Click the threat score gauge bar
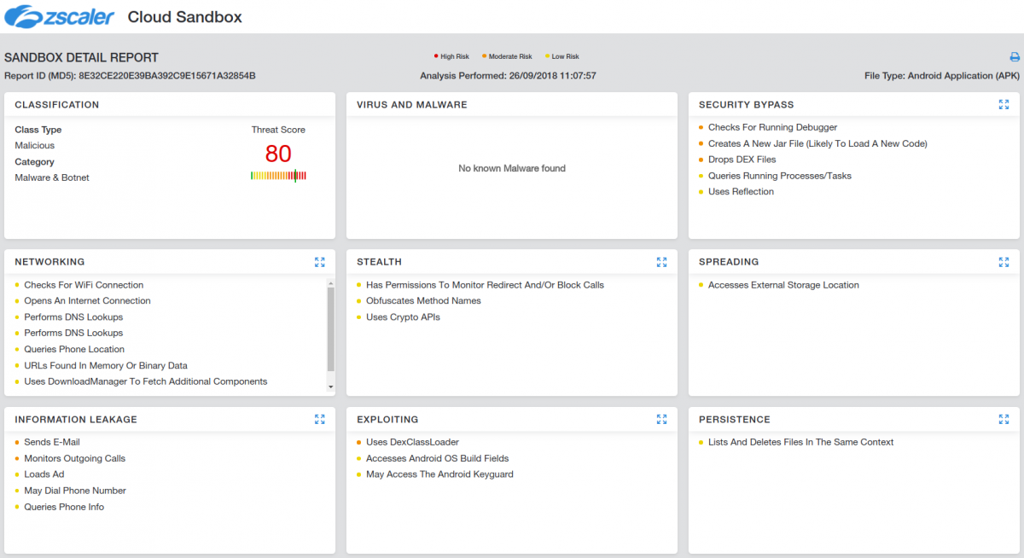The height and width of the screenshot is (558, 1024). pos(278,176)
